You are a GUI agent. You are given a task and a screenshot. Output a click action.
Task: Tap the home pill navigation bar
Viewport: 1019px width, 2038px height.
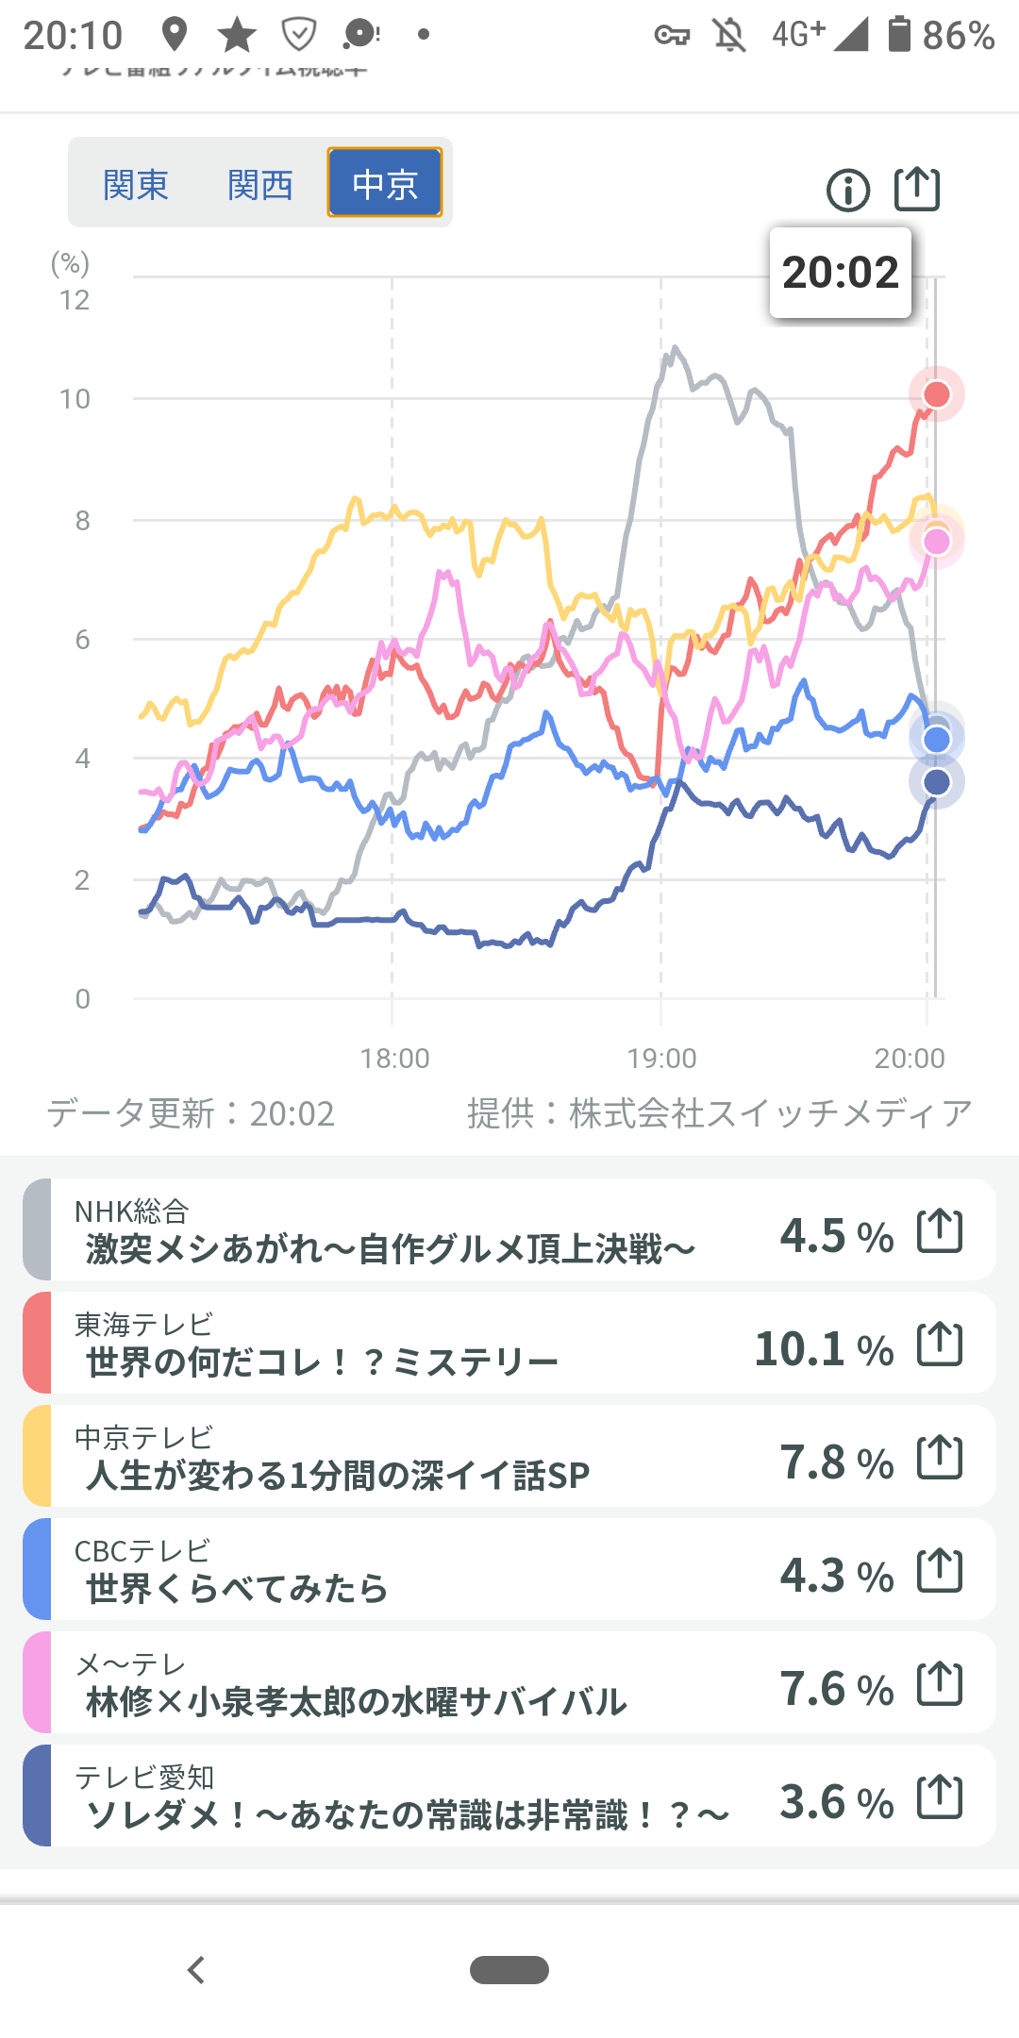tap(509, 1970)
